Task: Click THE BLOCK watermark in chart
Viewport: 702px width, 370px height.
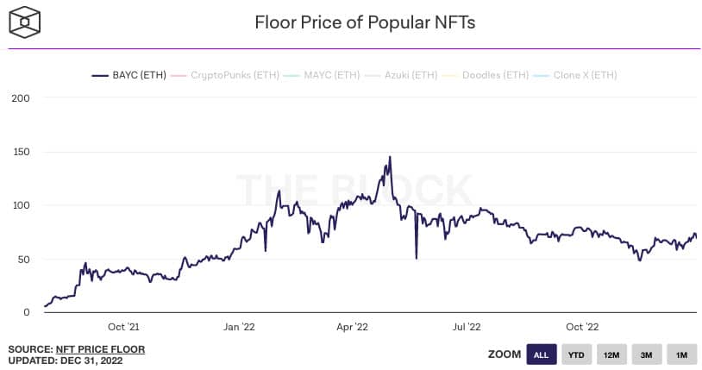Action: [x=354, y=191]
